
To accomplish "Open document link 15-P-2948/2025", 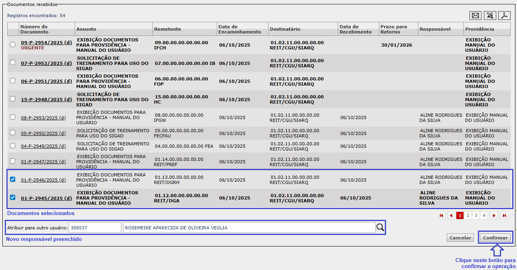I will click(x=46, y=100).
